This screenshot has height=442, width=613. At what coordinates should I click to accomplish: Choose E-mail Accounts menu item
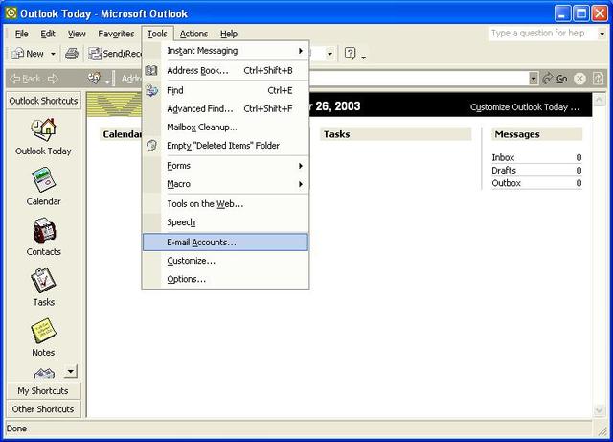226,243
